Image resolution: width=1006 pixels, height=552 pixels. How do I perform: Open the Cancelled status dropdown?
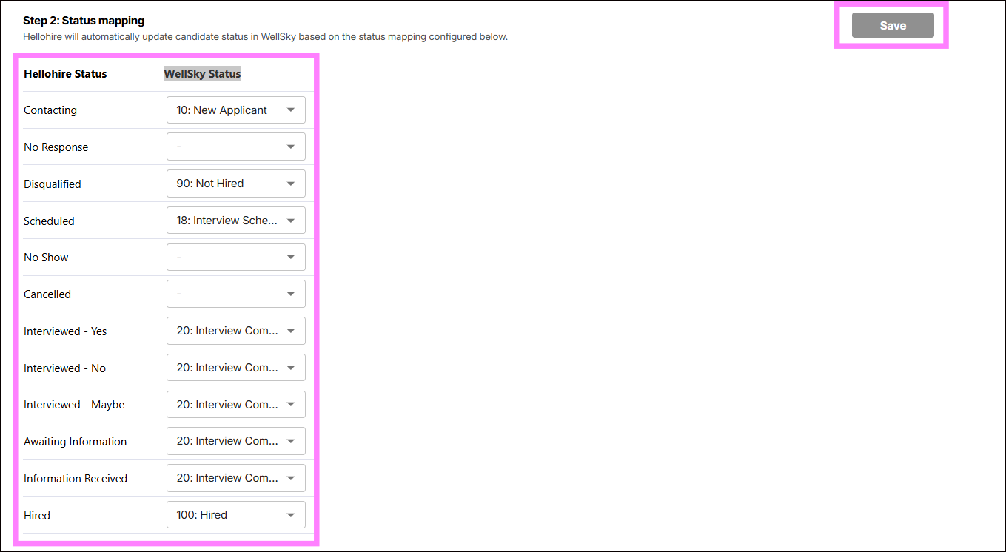(236, 294)
